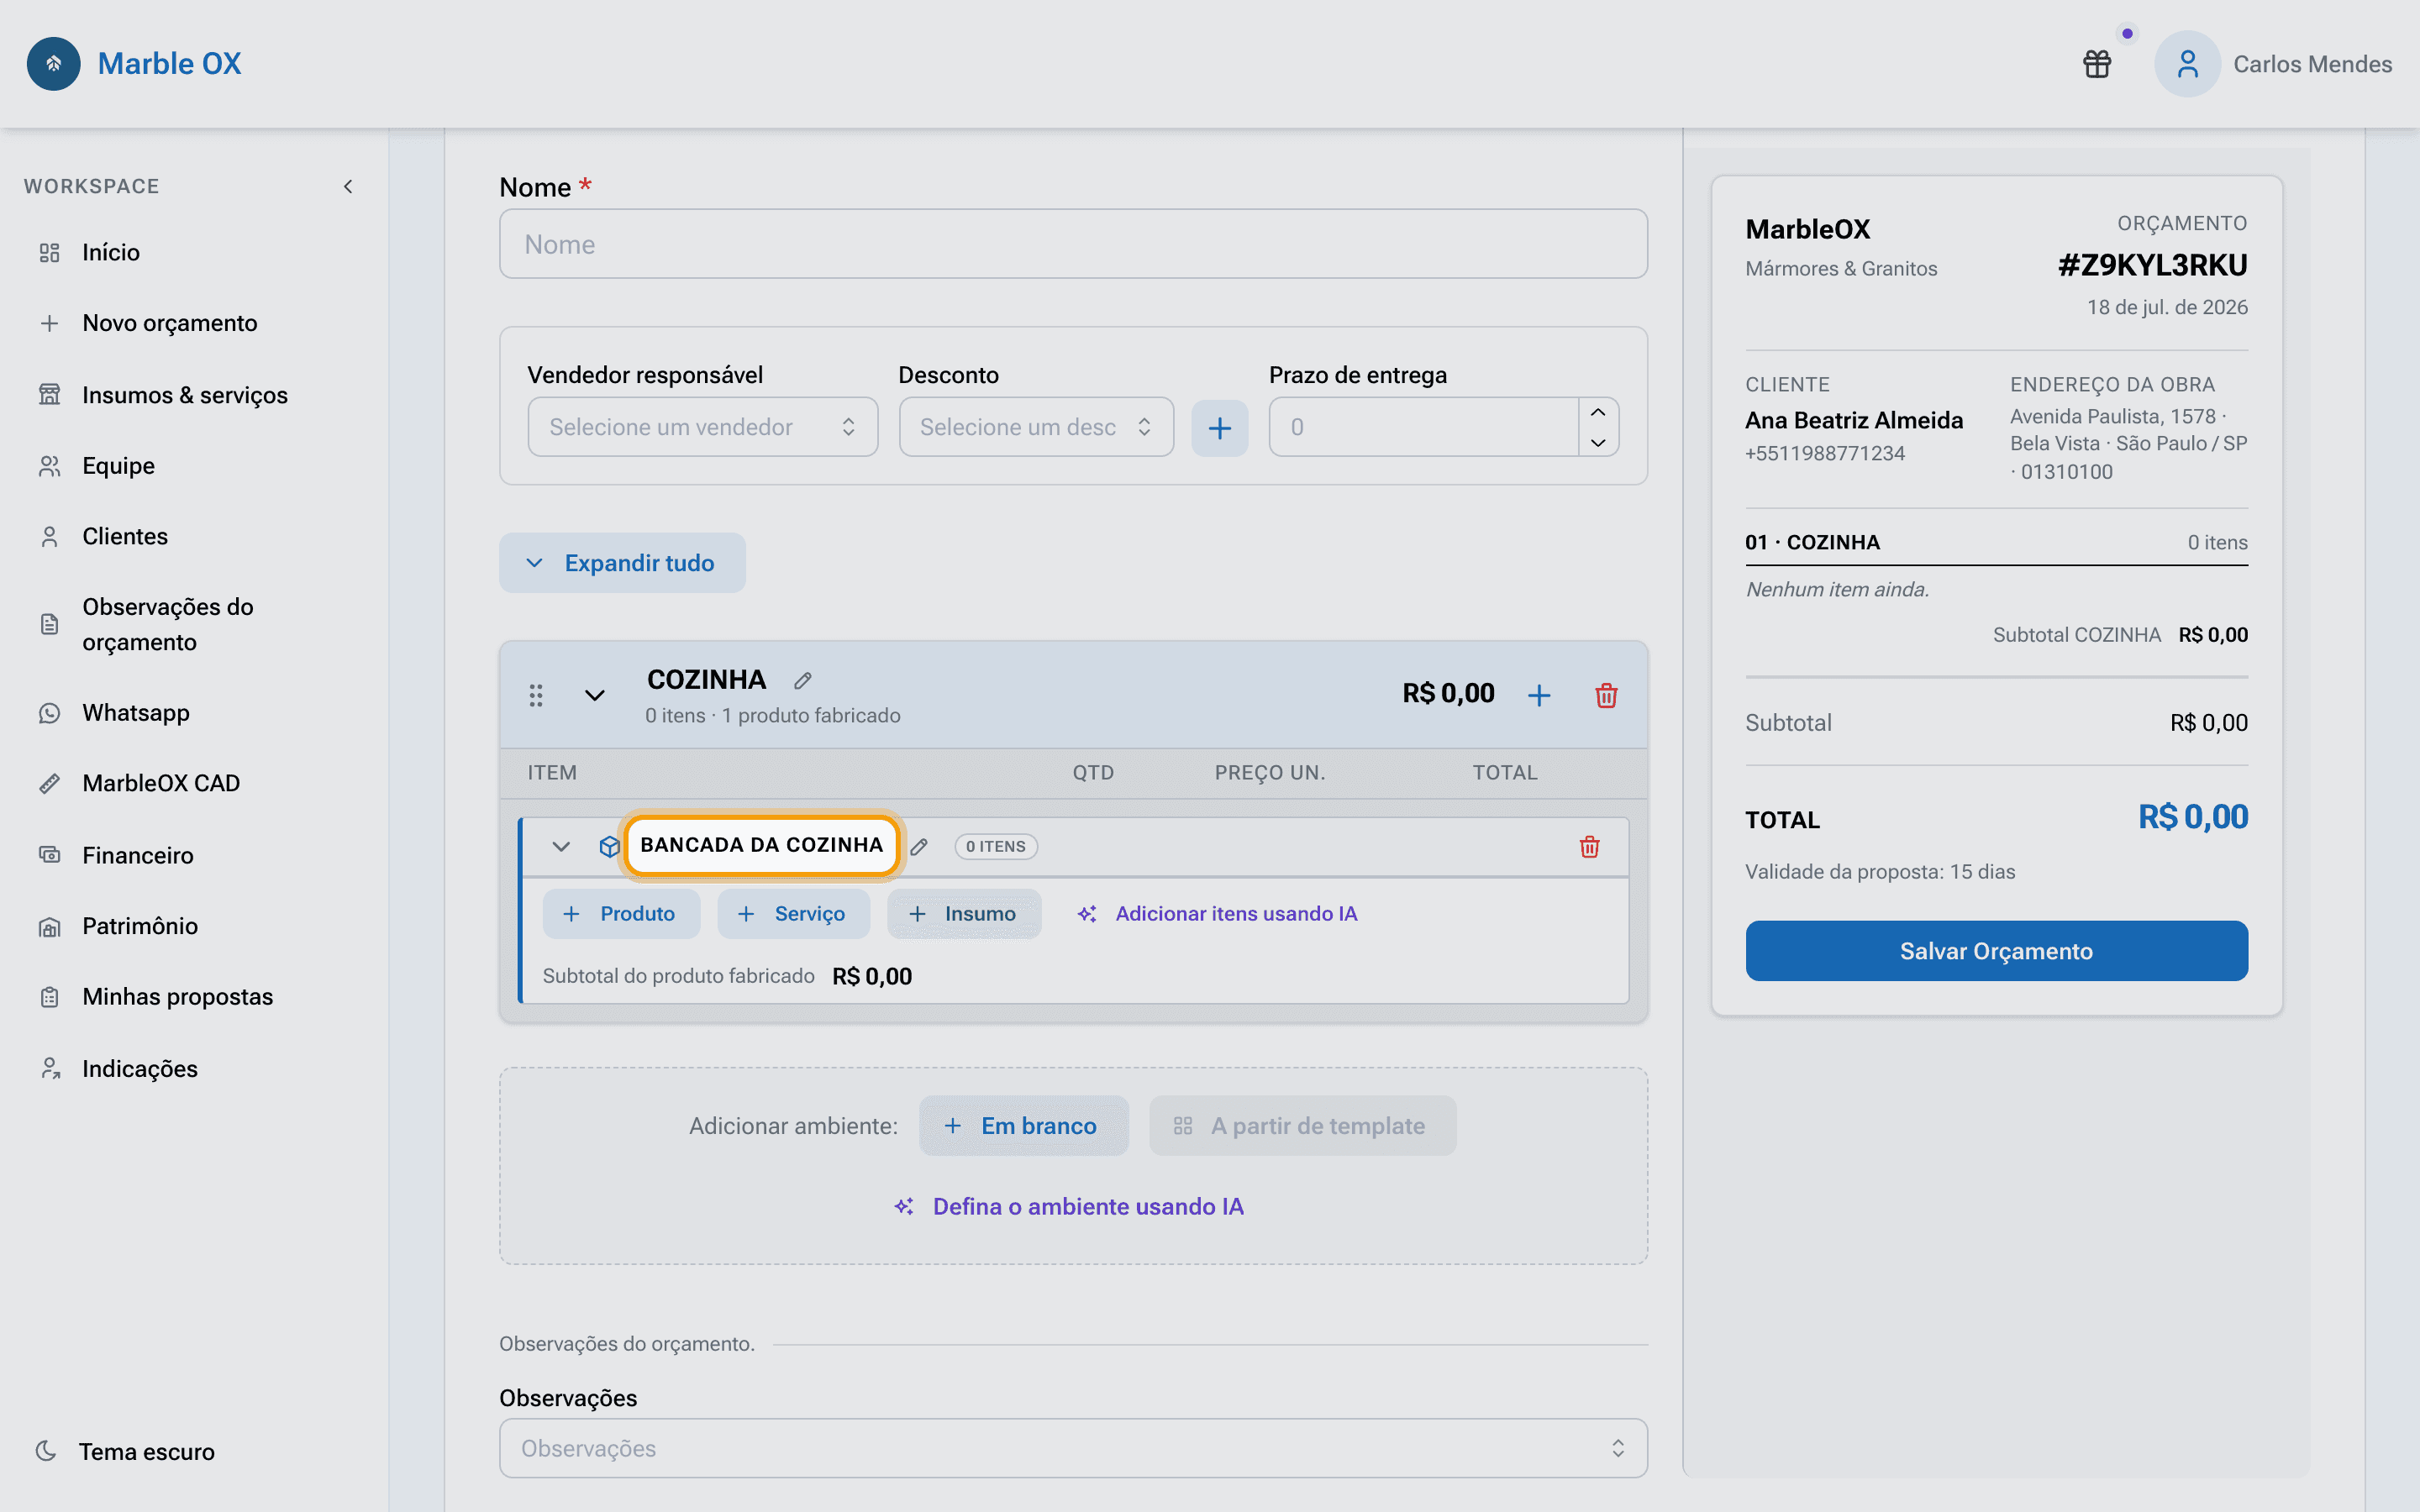Open Vendedor responsável dropdown
This screenshot has height=1512, width=2420.
click(x=702, y=427)
